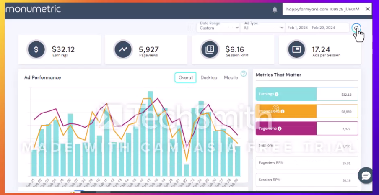Click the Impressions info icon
The height and width of the screenshot is (195, 379).
(x=282, y=111)
